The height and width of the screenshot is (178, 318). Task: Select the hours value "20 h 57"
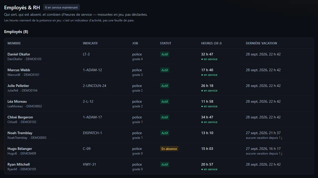(x=207, y=164)
